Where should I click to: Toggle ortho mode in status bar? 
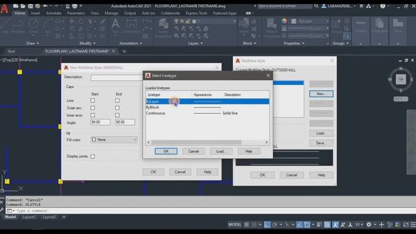[267, 225]
